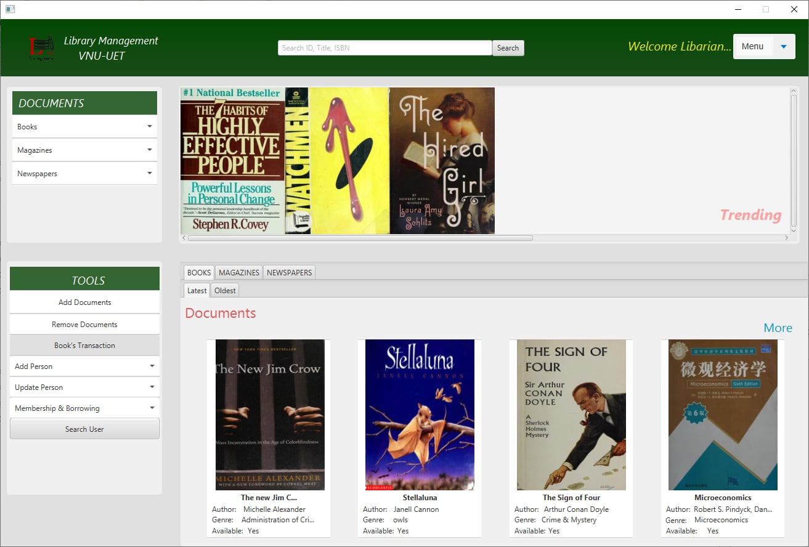Click genre 'Crime & Mystery' text
The image size is (809, 547).
coord(569,520)
